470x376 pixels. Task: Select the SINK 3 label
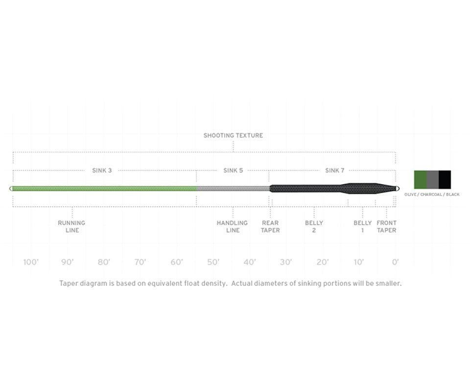coord(102,170)
